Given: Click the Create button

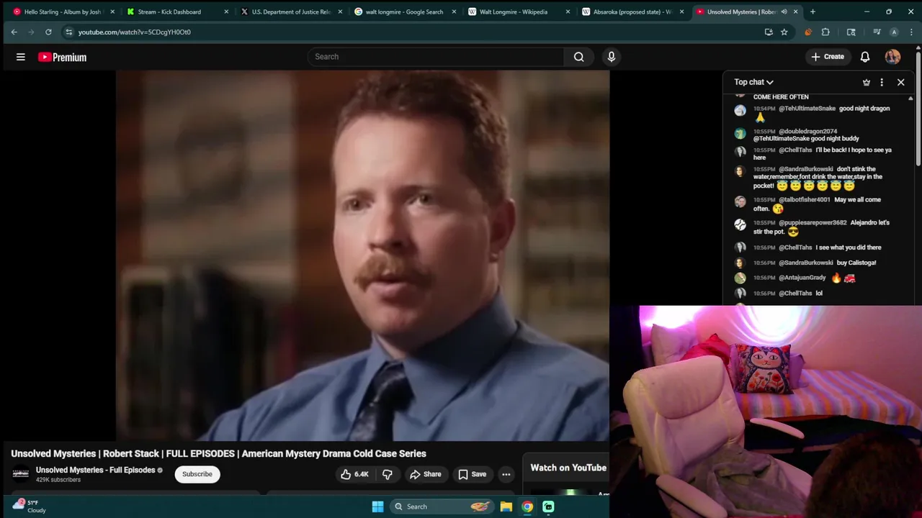Looking at the screenshot, I should 827,57.
